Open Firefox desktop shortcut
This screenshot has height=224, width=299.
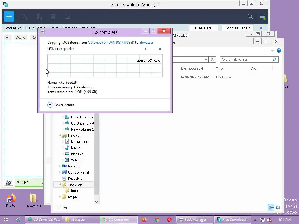pos(11,200)
